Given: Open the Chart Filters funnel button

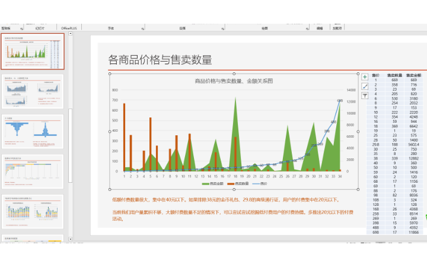Looking at the screenshot, I should pos(365,96).
